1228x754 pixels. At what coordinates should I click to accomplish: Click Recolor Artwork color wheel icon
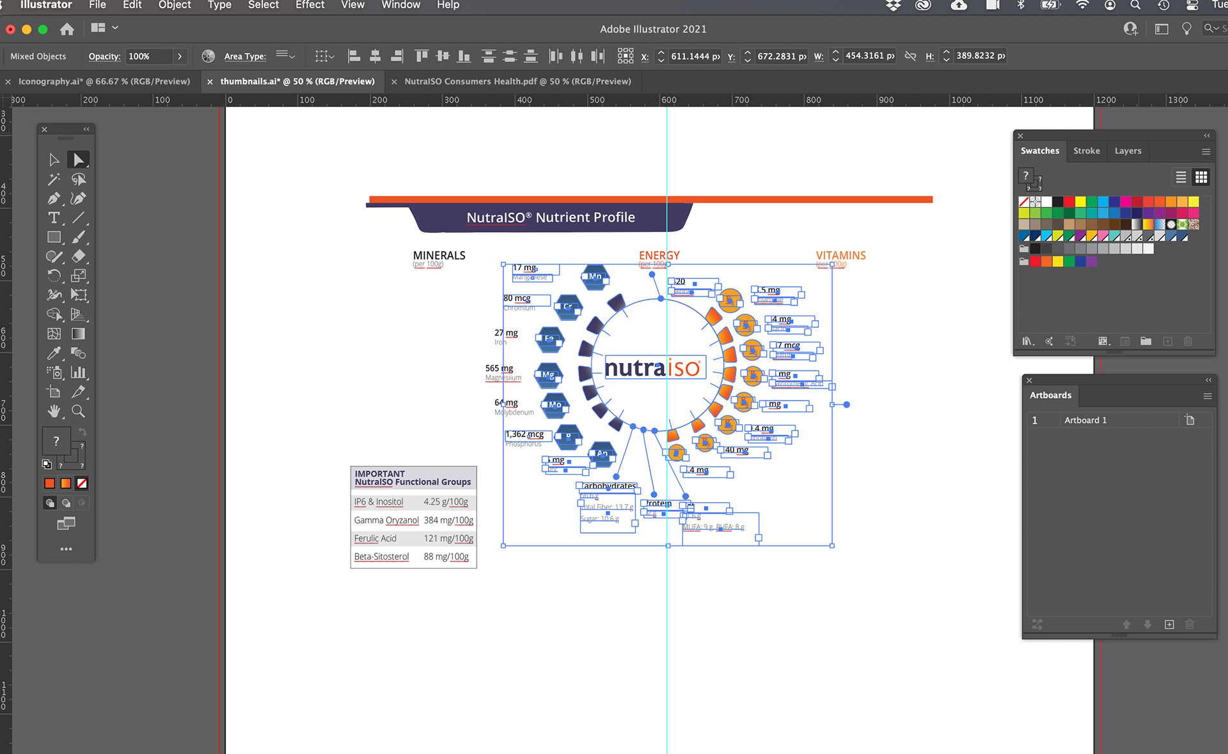click(209, 56)
